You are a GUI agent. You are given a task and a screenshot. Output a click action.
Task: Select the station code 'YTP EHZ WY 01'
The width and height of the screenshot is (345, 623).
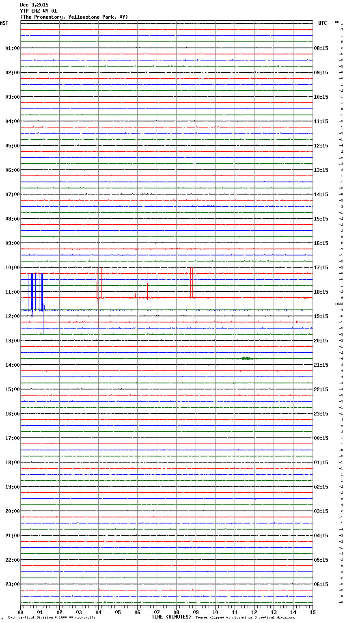point(39,11)
